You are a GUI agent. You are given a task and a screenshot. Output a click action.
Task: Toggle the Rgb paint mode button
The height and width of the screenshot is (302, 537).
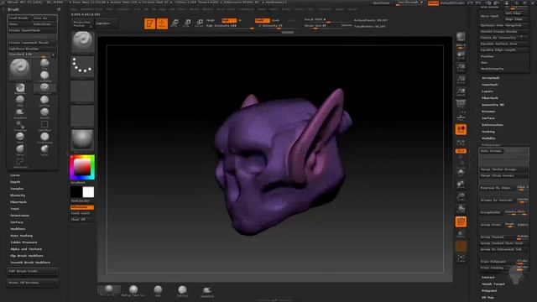coord(229,20)
